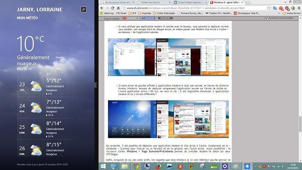The height and width of the screenshot is (170, 302).
Task: Open the B-E bookmarks folder
Action: point(132,13)
